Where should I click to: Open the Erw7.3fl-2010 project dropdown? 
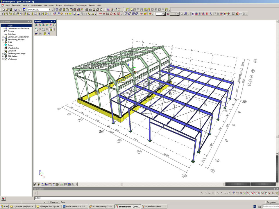50,10
